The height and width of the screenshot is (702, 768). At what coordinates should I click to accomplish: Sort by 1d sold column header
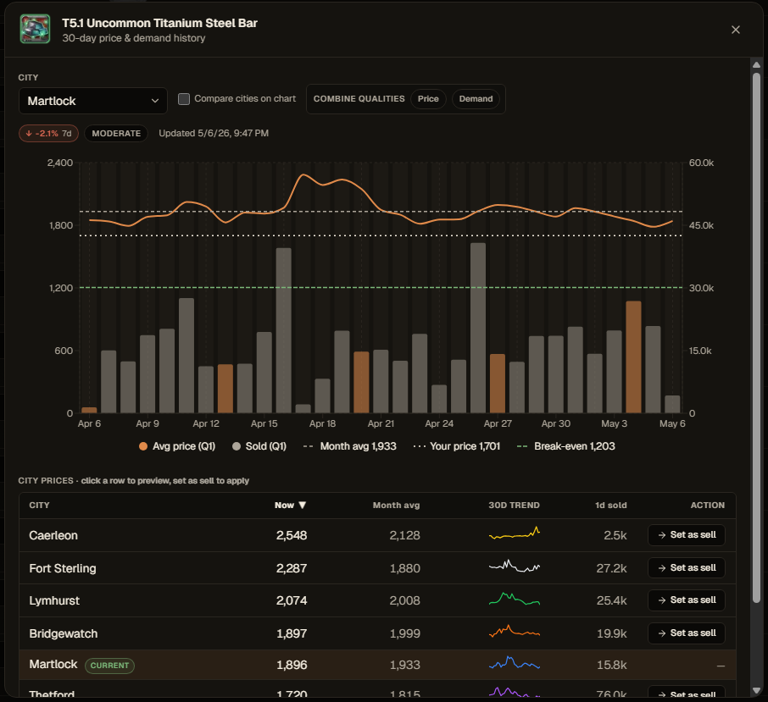611,506
